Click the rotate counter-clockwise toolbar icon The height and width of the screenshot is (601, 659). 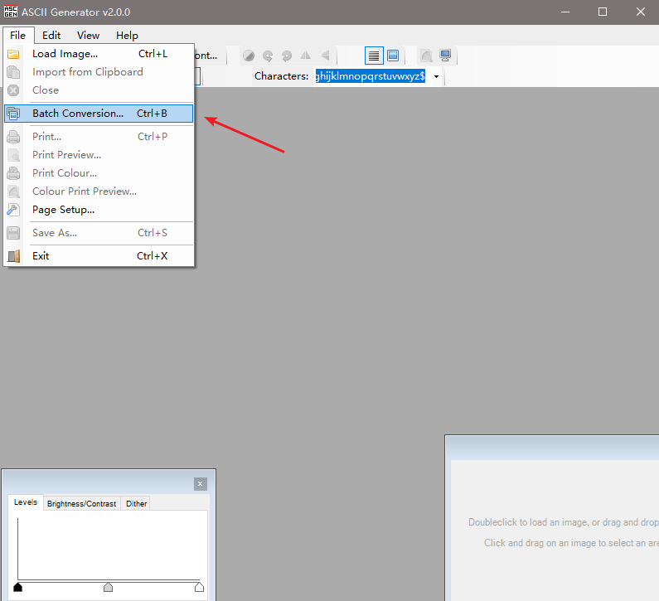click(x=268, y=56)
